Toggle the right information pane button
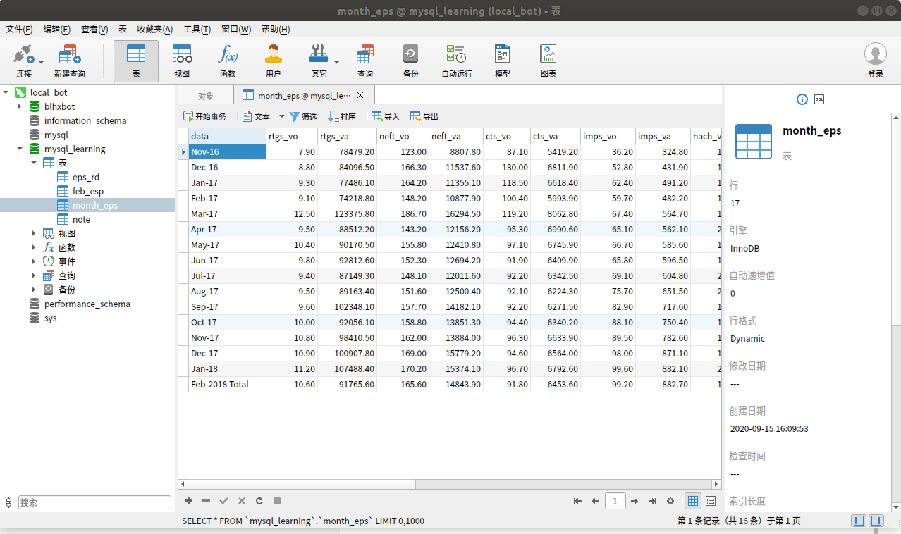The height and width of the screenshot is (534, 901). pos(876,521)
